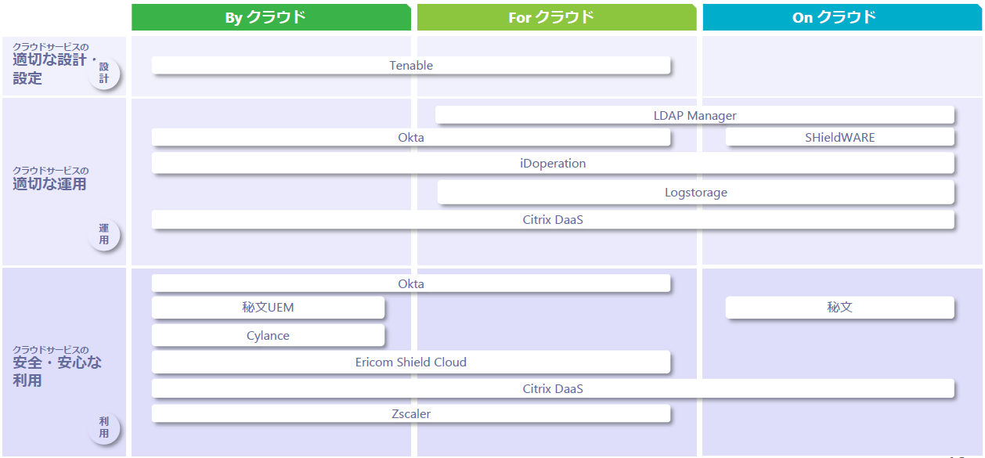The image size is (985, 458).
Task: Open the Cylance product bar
Action: coord(268,336)
